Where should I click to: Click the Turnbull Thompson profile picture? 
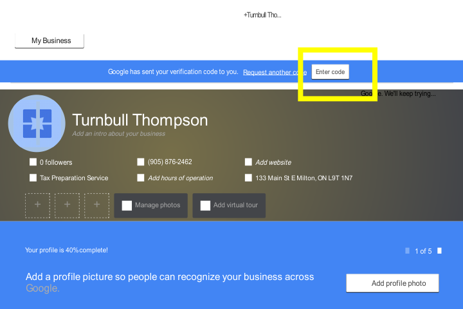click(37, 124)
